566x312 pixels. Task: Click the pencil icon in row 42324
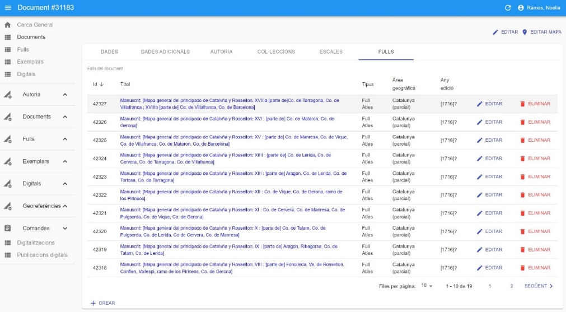tap(479, 159)
